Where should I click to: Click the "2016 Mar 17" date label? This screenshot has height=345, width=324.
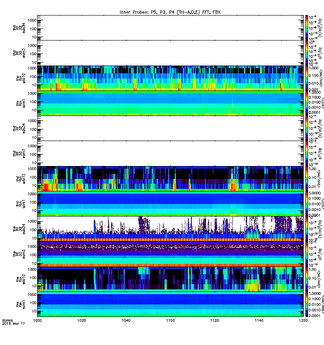[x=13, y=323]
